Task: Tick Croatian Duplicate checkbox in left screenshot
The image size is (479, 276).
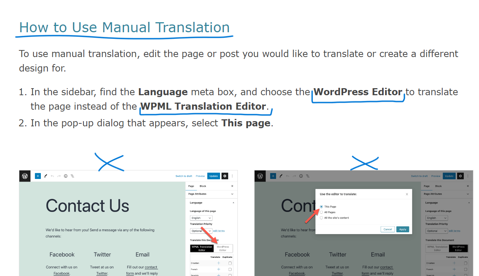Action: [230, 263]
